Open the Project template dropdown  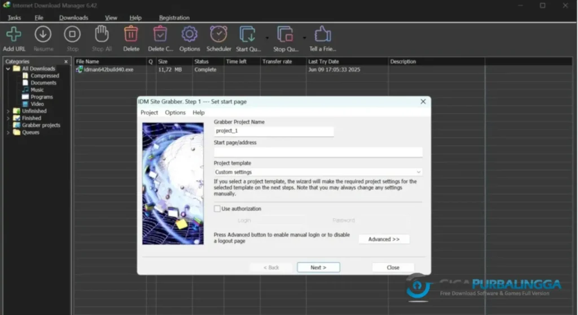coord(318,172)
